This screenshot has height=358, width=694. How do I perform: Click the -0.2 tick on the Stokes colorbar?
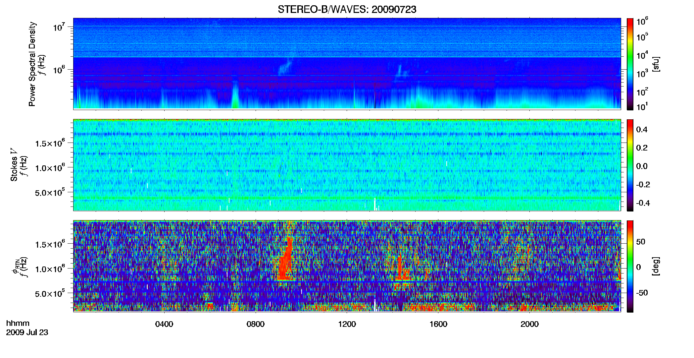pyautogui.click(x=643, y=184)
